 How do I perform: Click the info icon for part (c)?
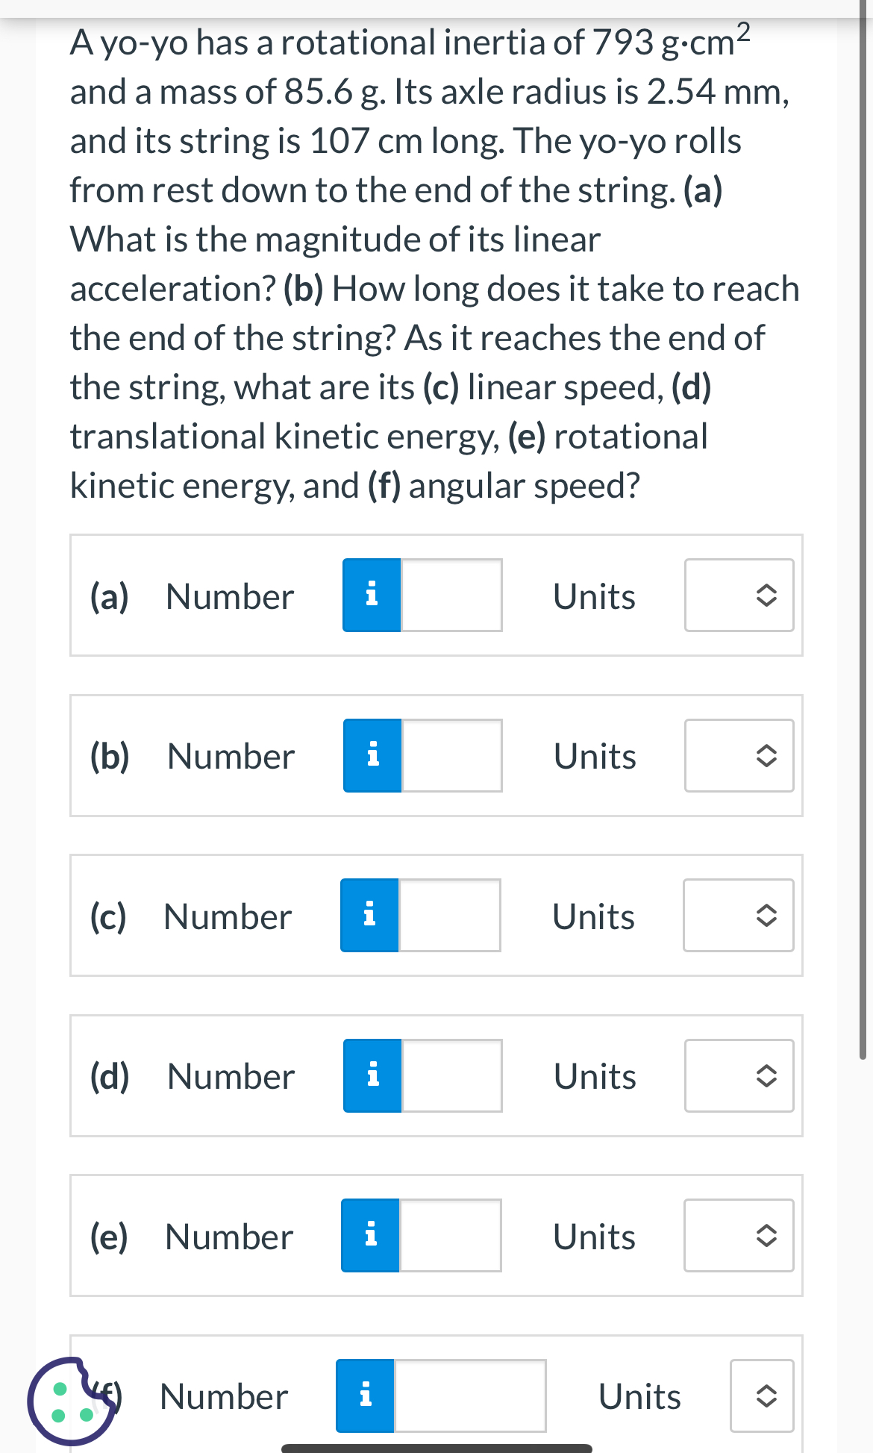tap(369, 916)
